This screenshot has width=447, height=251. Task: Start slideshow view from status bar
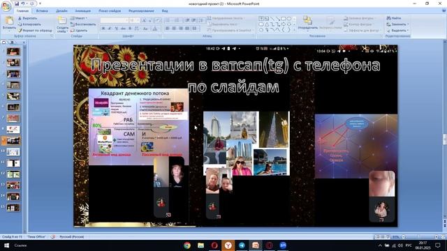(388, 237)
